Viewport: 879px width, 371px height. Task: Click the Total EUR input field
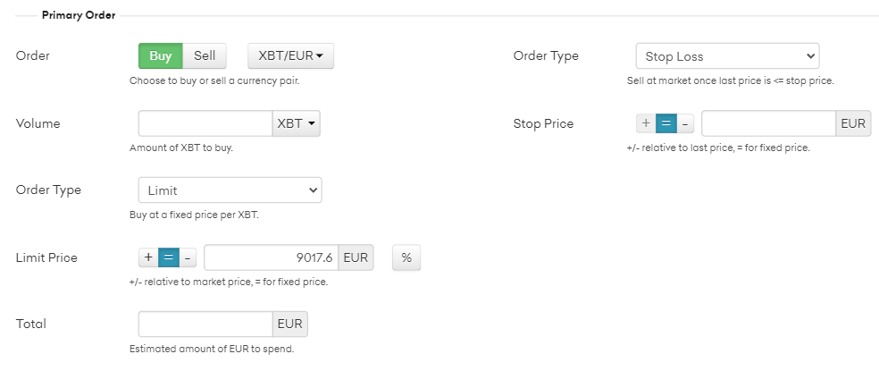point(205,324)
